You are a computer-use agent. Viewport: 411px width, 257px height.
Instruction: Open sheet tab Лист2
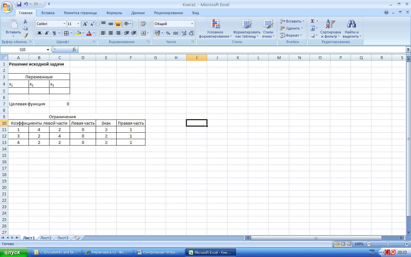tap(46, 238)
